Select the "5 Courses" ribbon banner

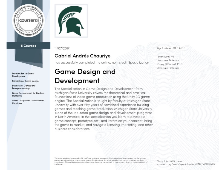[x=28, y=46]
